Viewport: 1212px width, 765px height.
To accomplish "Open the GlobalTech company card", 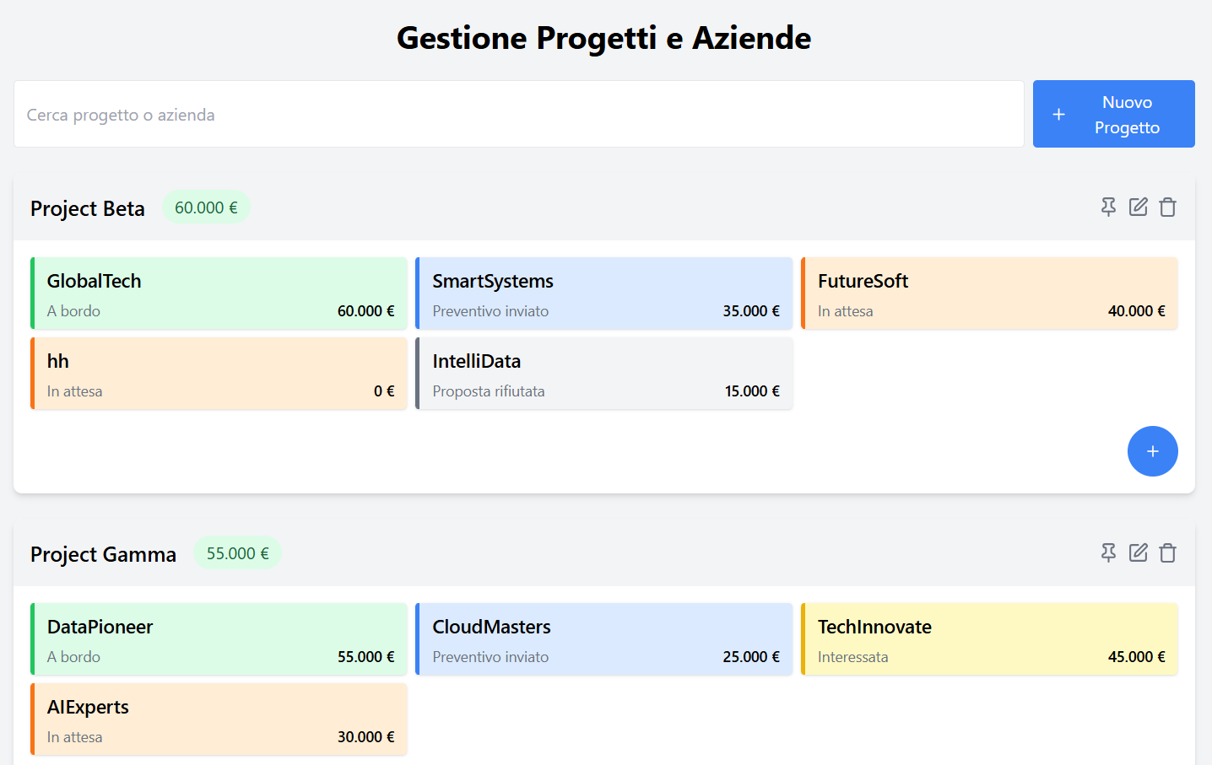I will click(x=219, y=294).
